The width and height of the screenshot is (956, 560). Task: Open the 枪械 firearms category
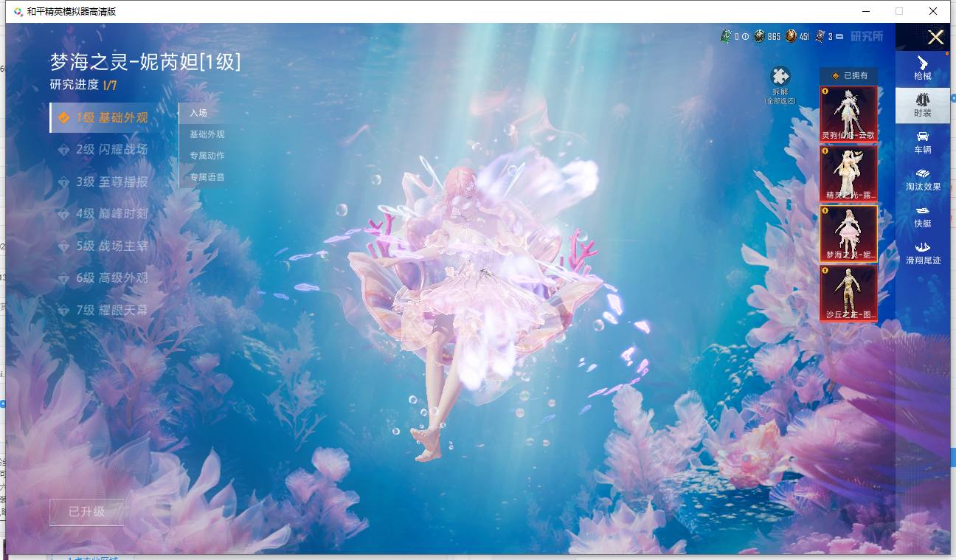pos(922,68)
